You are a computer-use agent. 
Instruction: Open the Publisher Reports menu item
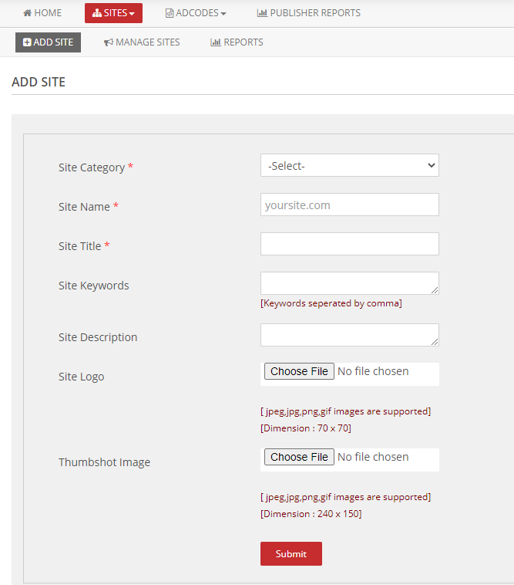(309, 13)
